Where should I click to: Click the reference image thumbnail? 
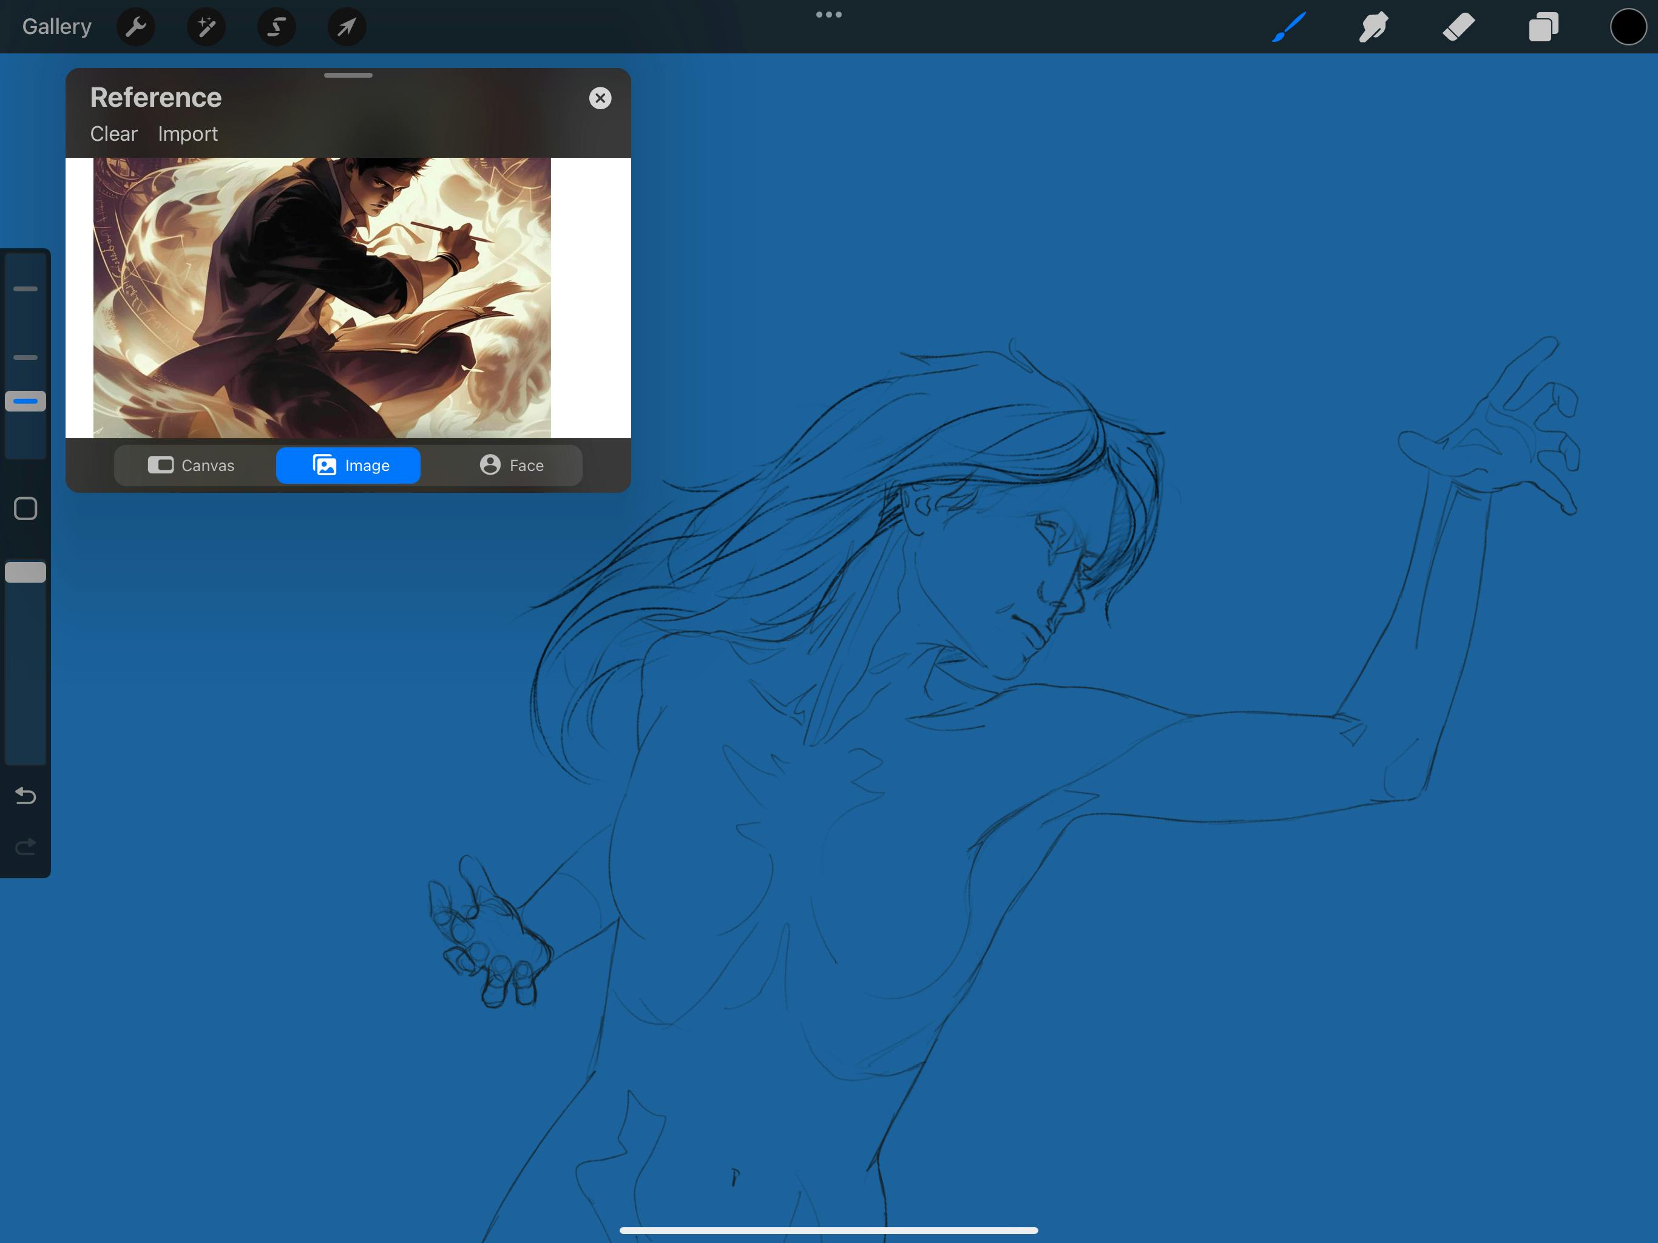[322, 297]
